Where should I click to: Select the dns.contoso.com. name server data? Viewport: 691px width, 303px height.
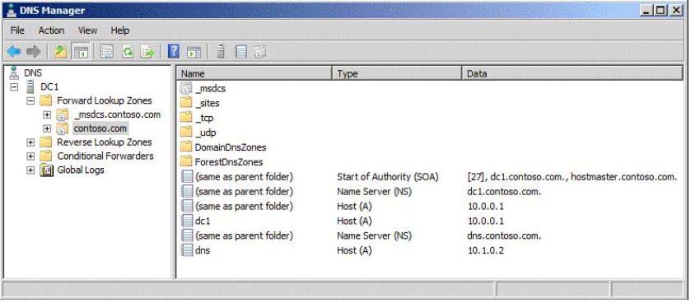pos(504,235)
